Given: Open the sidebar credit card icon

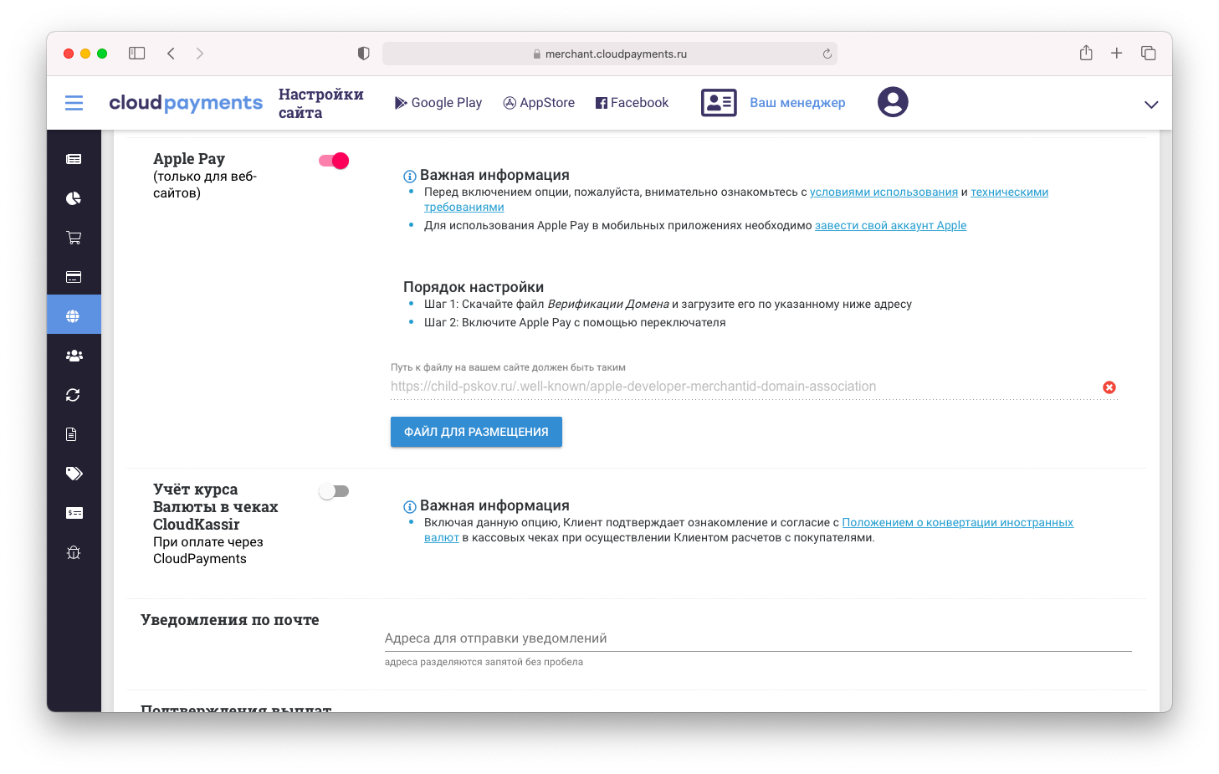Looking at the screenshot, I should coord(74,277).
